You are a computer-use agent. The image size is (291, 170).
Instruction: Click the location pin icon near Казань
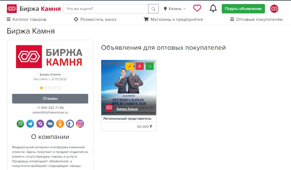165,9
